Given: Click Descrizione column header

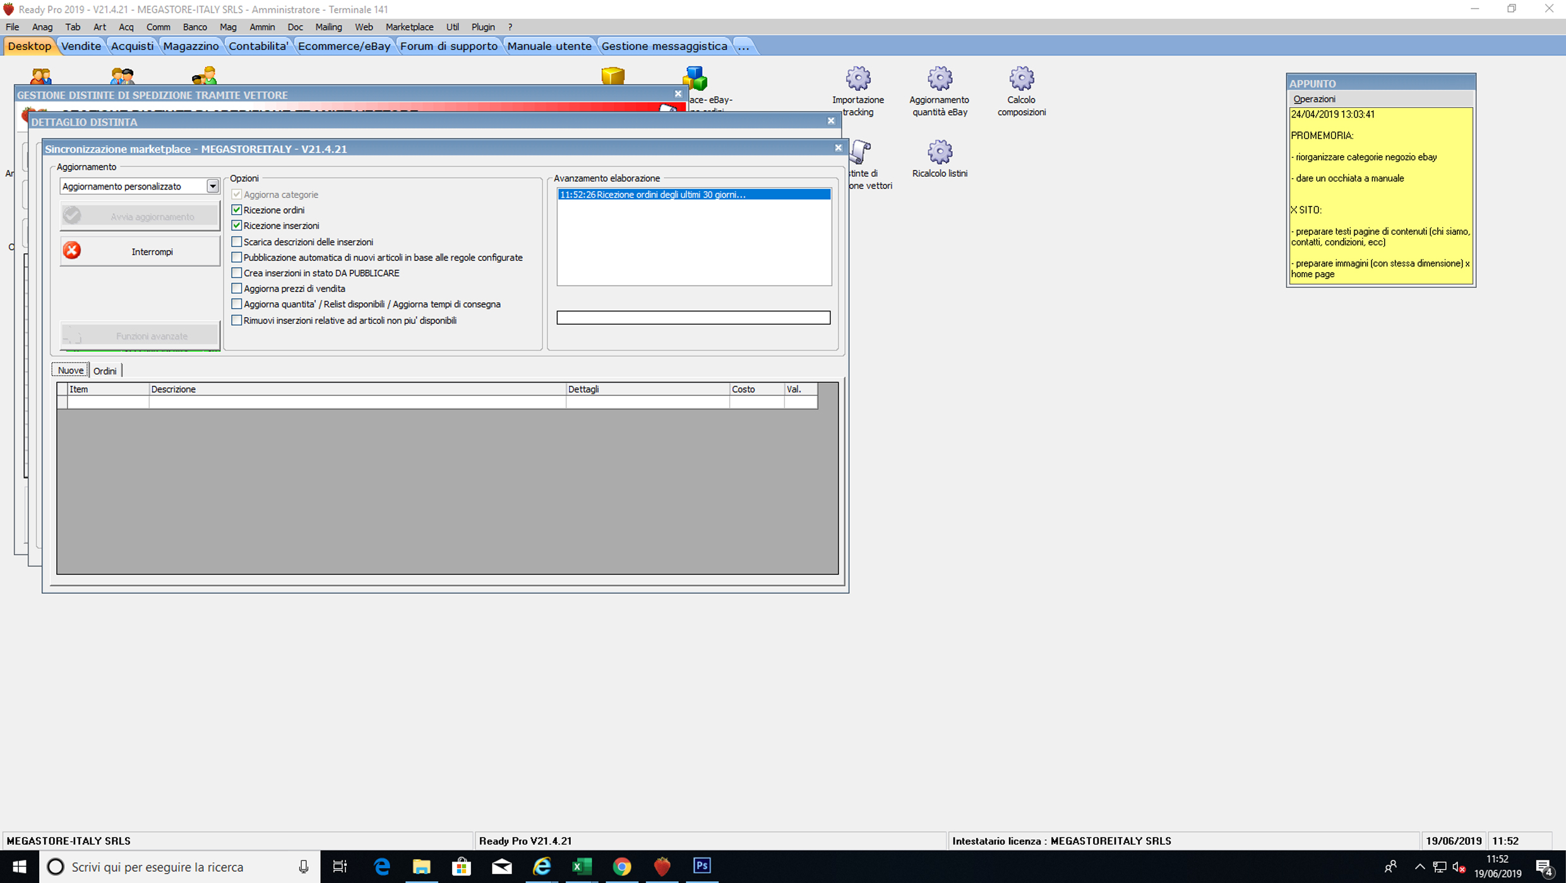Looking at the screenshot, I should click(x=357, y=389).
